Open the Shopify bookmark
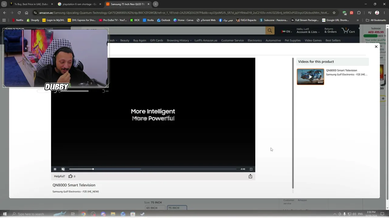Screen dimensions: 389x218 (33, 20)
